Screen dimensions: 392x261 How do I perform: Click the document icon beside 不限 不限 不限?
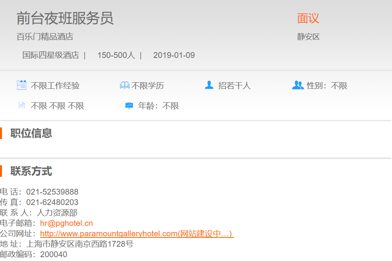pos(22,105)
